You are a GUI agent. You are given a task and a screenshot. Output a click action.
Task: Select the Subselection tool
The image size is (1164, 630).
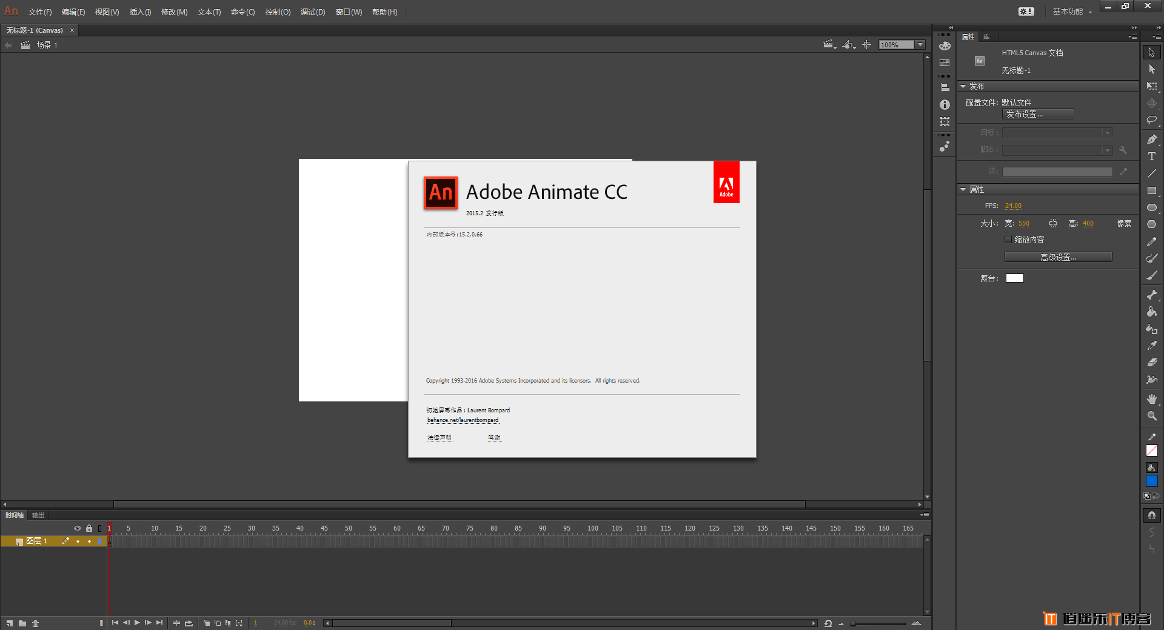1152,69
